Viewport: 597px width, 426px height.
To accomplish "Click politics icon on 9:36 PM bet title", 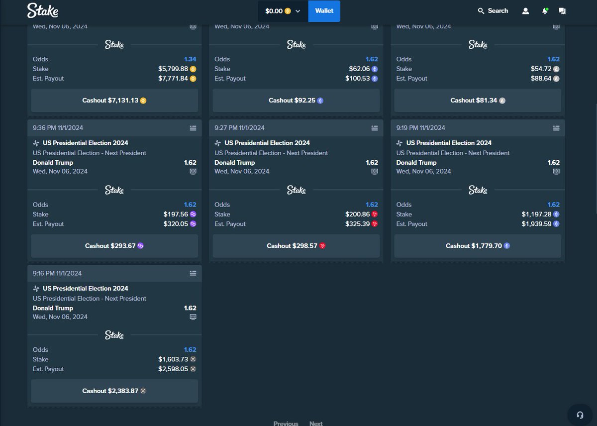I will coord(36,143).
